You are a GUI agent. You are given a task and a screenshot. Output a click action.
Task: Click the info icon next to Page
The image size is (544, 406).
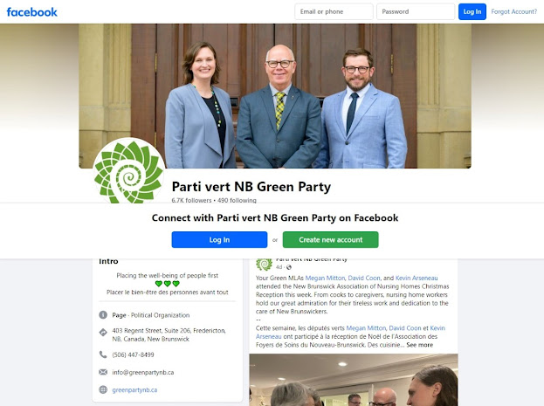103,315
